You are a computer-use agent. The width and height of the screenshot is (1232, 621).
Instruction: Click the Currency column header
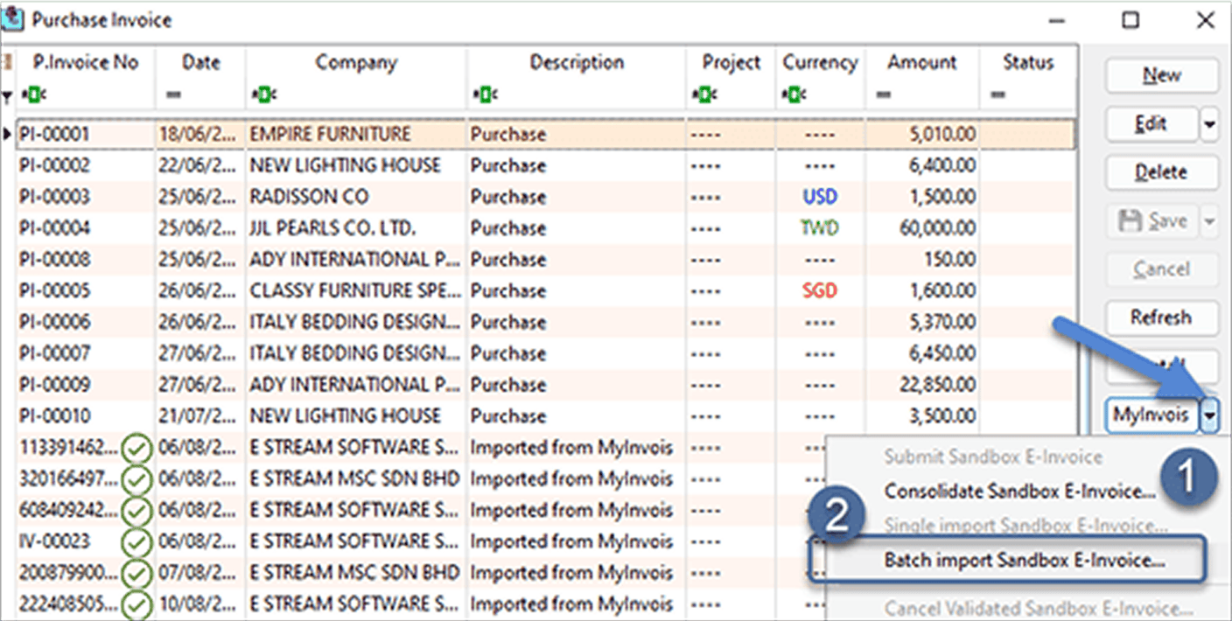(x=821, y=63)
